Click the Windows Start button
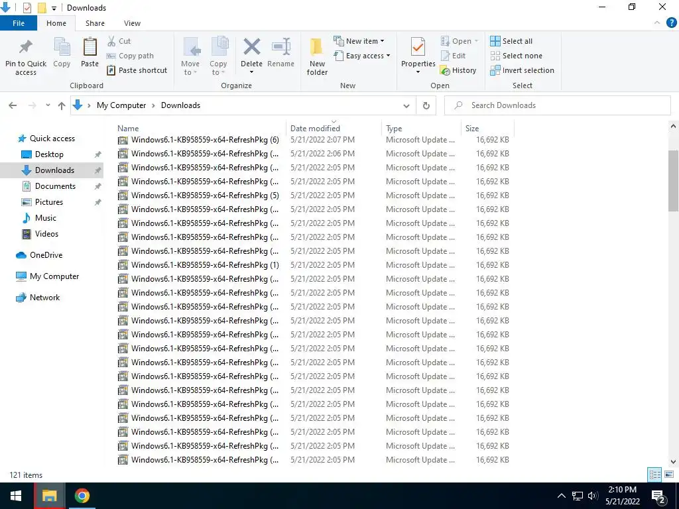Image resolution: width=679 pixels, height=509 pixels. [x=16, y=496]
